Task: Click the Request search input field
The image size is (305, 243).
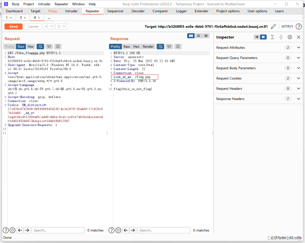Action: pyautogui.click(x=58, y=230)
